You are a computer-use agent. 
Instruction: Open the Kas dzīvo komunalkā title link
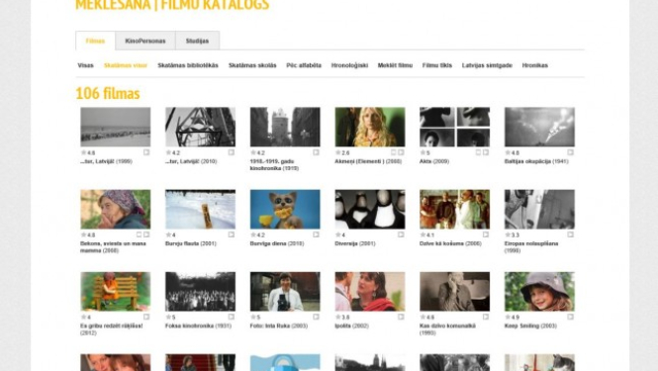(x=447, y=329)
